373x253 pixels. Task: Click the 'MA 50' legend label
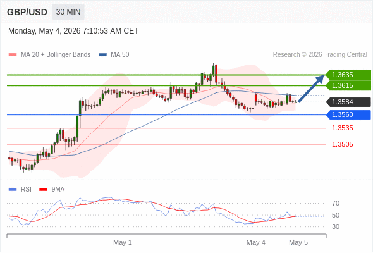tap(120, 55)
